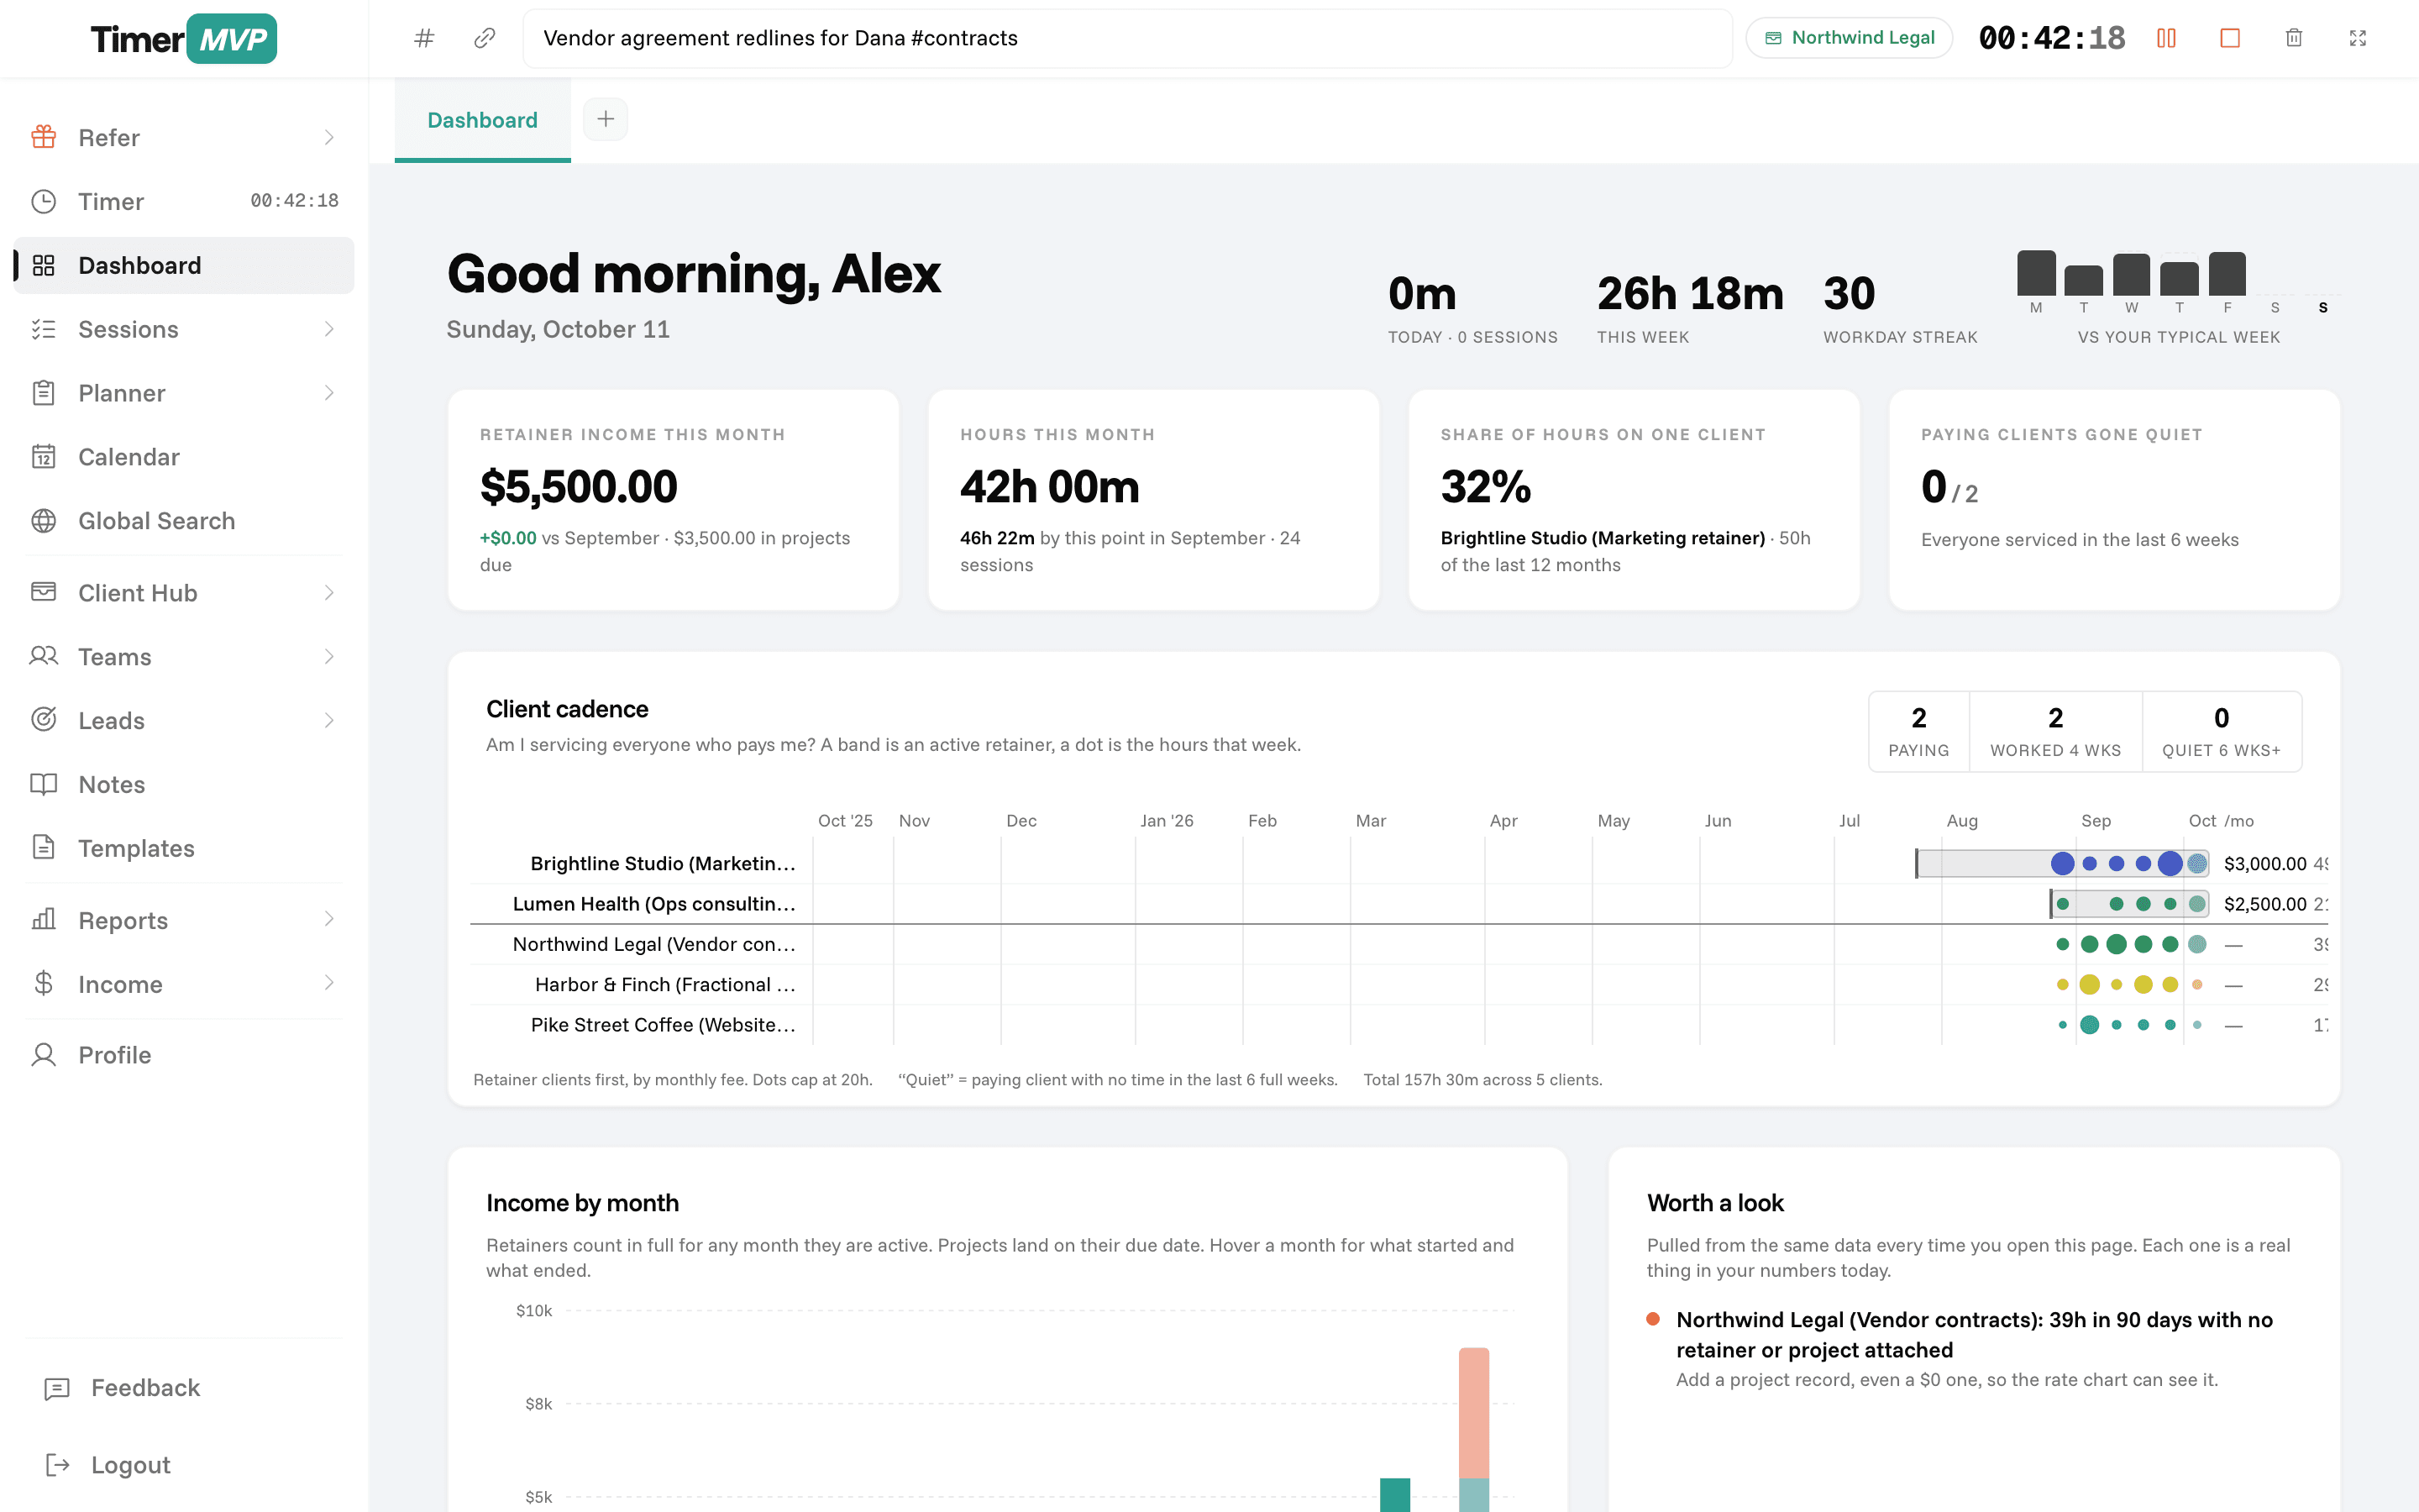Open Profile person icon
The height and width of the screenshot is (1512, 2419).
click(x=43, y=1055)
